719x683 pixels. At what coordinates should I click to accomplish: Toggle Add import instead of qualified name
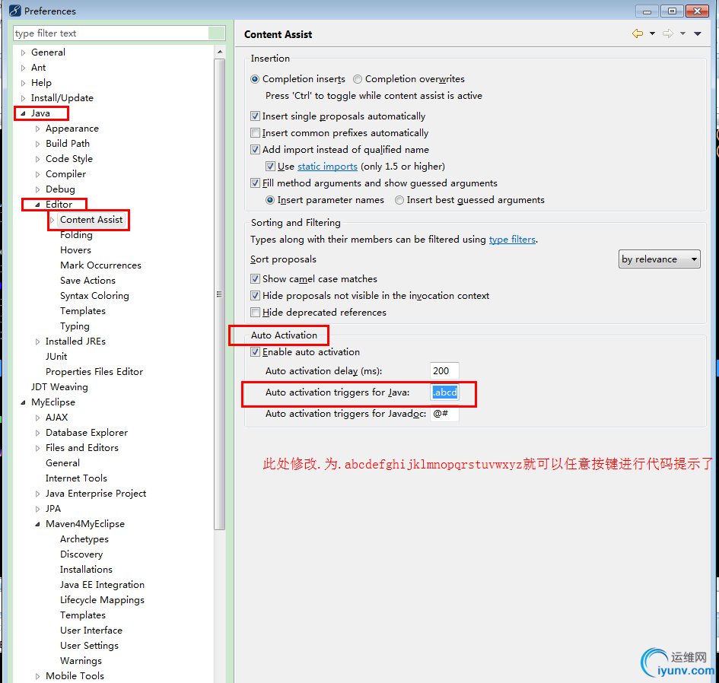256,149
